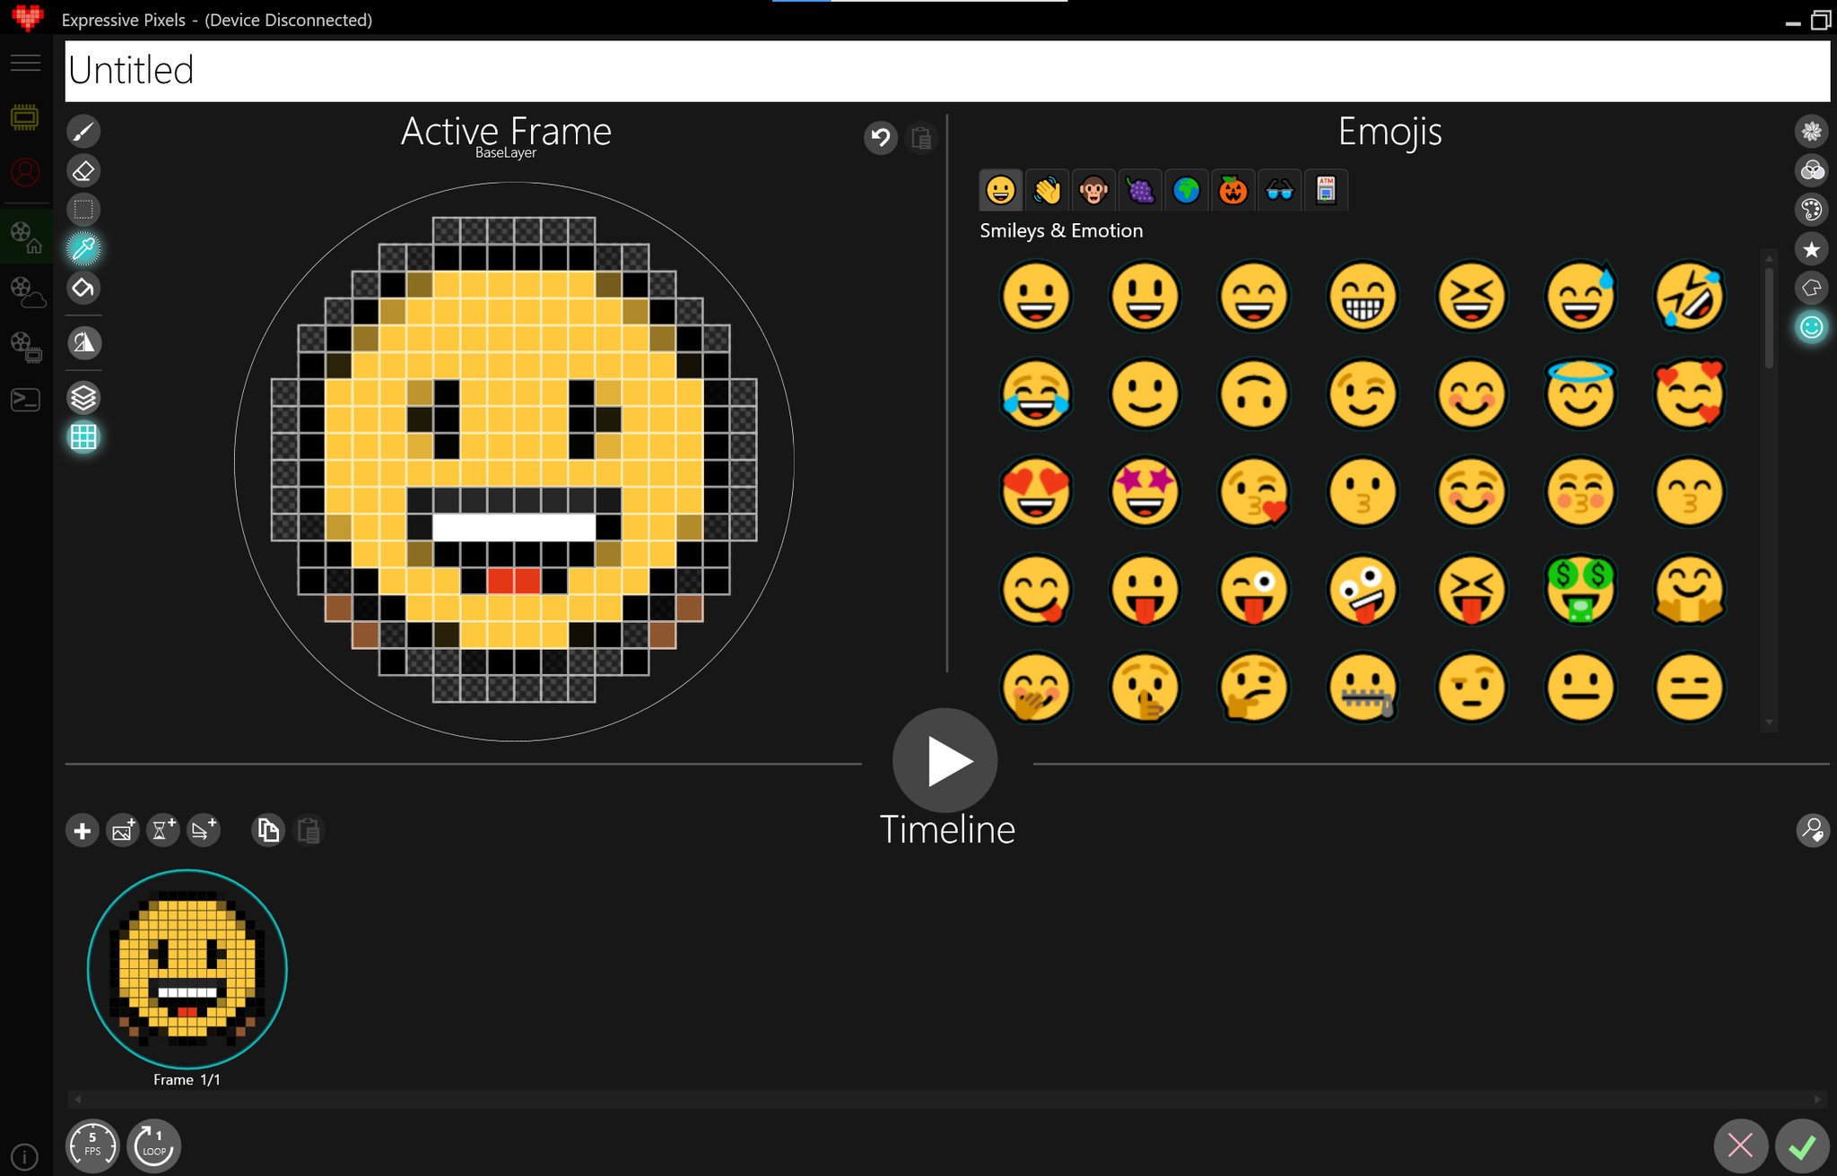Open the layers panel

point(83,397)
